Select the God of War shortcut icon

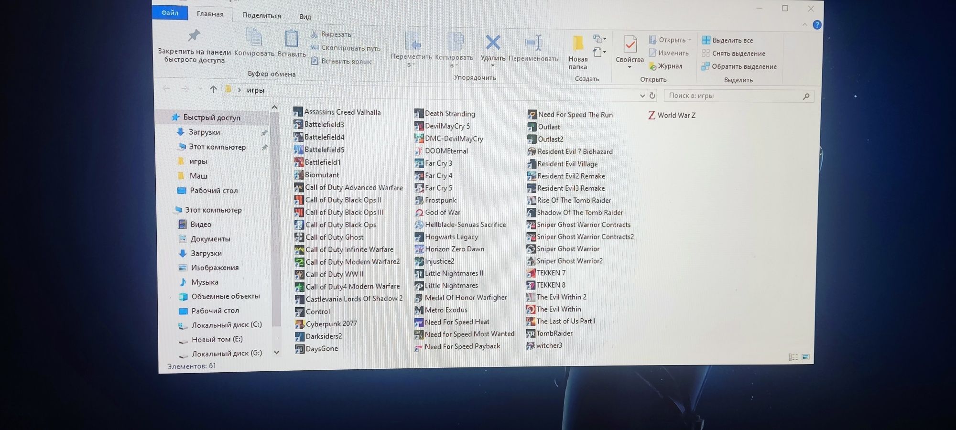click(x=419, y=213)
